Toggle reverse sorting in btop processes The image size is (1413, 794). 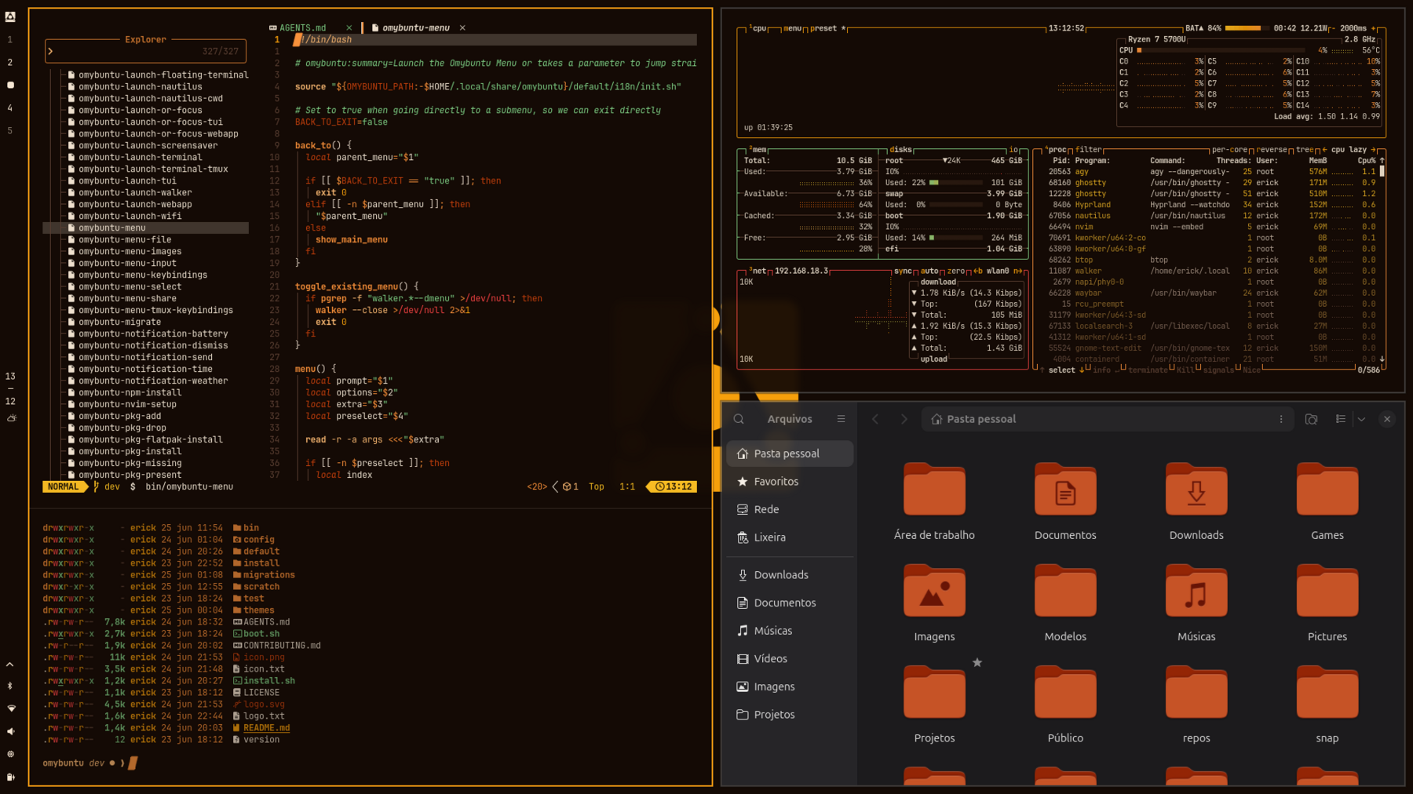pyautogui.click(x=1272, y=149)
